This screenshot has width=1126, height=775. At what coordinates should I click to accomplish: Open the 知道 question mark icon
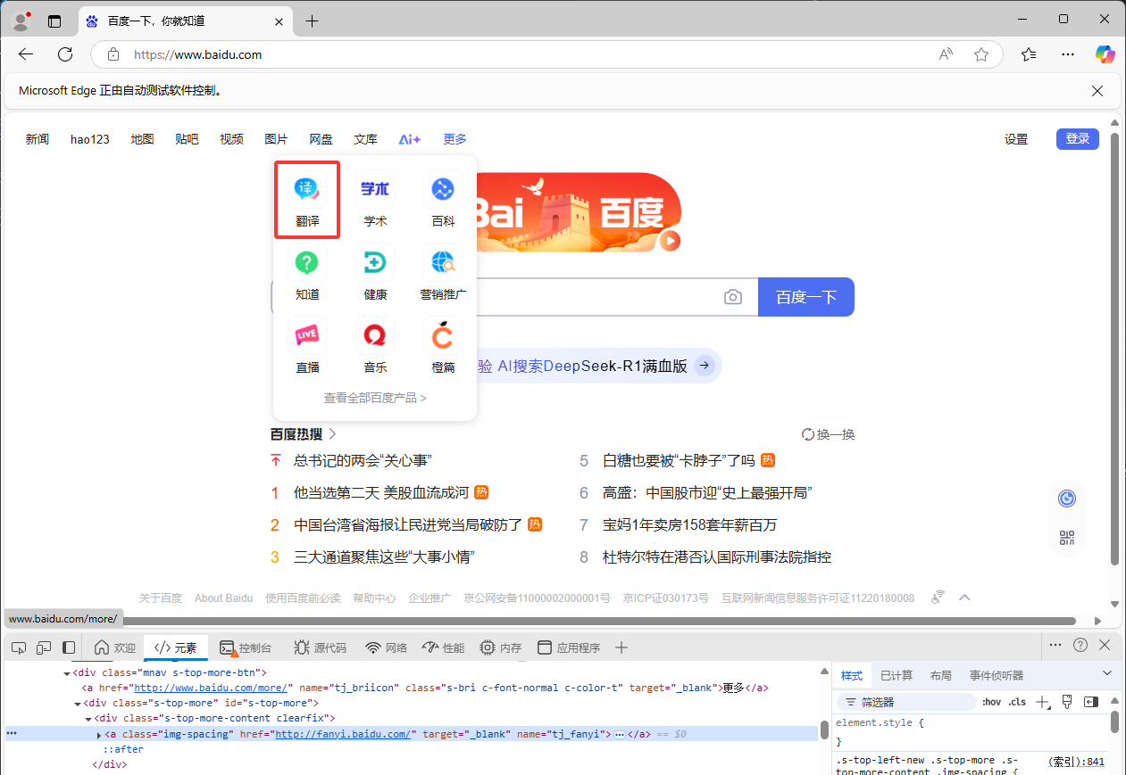point(307,262)
